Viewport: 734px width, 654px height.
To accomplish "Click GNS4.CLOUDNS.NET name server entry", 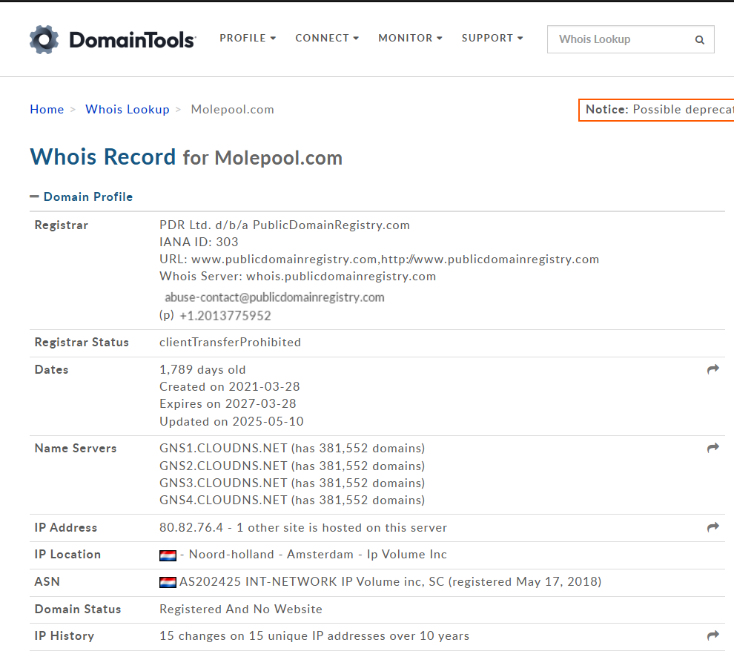I will pos(292,500).
